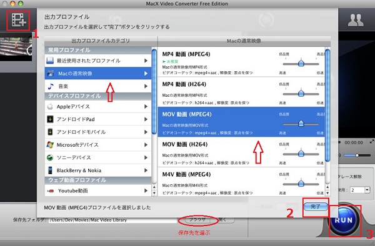This screenshot has height=246, width=375.
Task: Select the recently used profiles icon
Action: pos(50,61)
